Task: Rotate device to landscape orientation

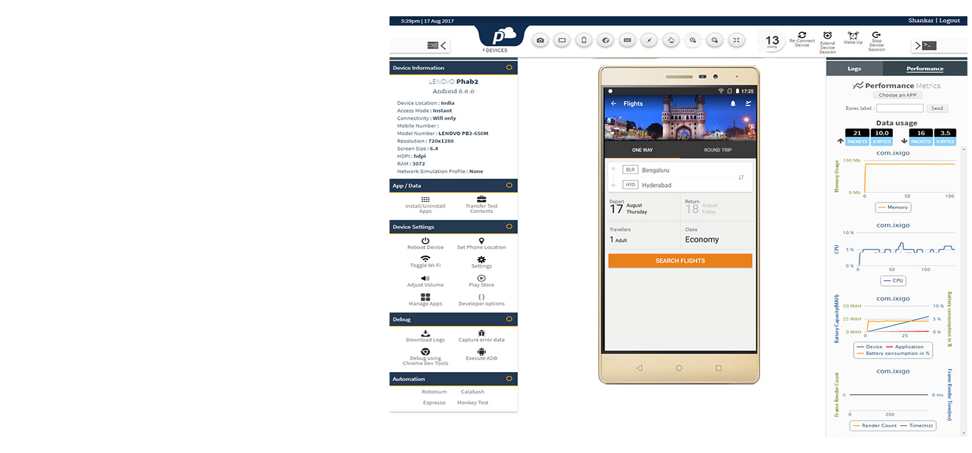Action: click(x=562, y=40)
